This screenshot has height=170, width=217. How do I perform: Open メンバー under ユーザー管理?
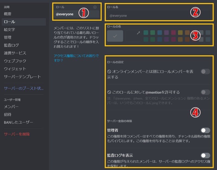[x=24, y=107]
